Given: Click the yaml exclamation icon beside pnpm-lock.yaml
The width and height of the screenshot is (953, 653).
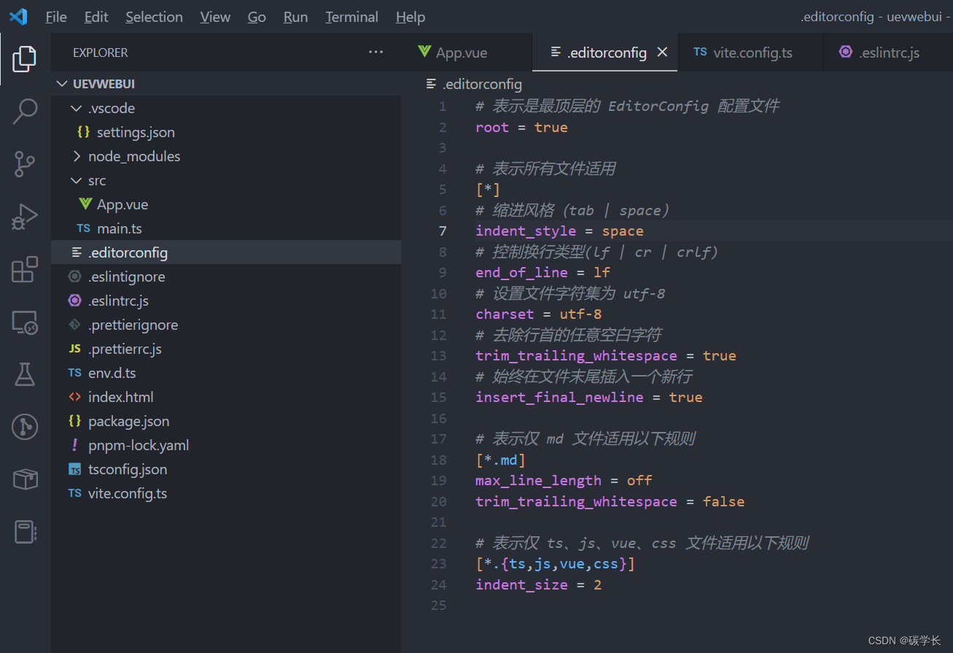Looking at the screenshot, I should (74, 445).
